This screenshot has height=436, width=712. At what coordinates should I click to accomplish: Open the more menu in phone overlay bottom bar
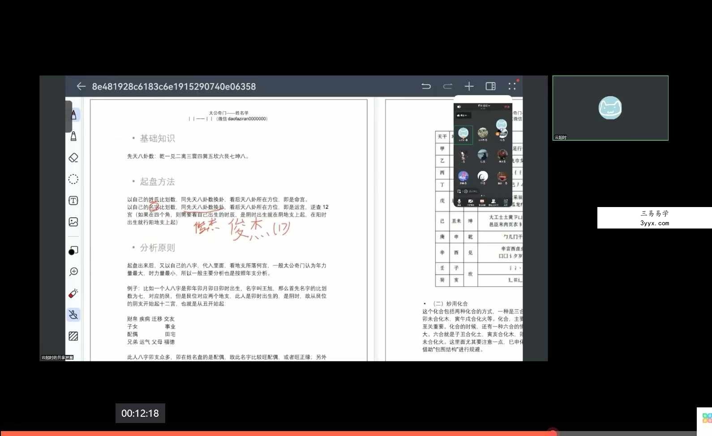506,203
